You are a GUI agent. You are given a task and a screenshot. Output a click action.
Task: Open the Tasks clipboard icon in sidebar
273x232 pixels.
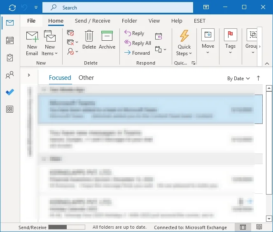pyautogui.click(x=10, y=58)
